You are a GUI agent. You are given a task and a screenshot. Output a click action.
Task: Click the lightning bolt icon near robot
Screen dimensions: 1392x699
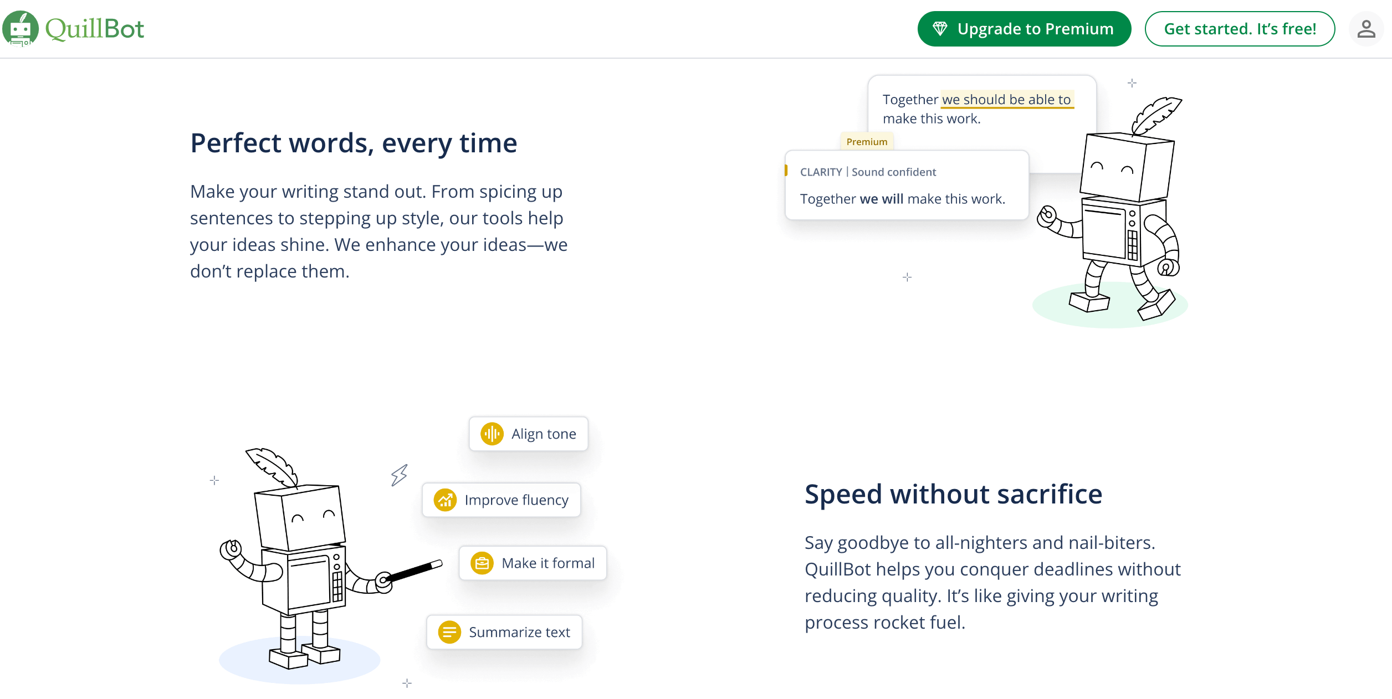click(x=399, y=475)
